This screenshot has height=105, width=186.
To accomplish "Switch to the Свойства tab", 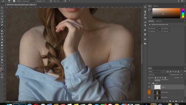I will click(x=151, y=21).
